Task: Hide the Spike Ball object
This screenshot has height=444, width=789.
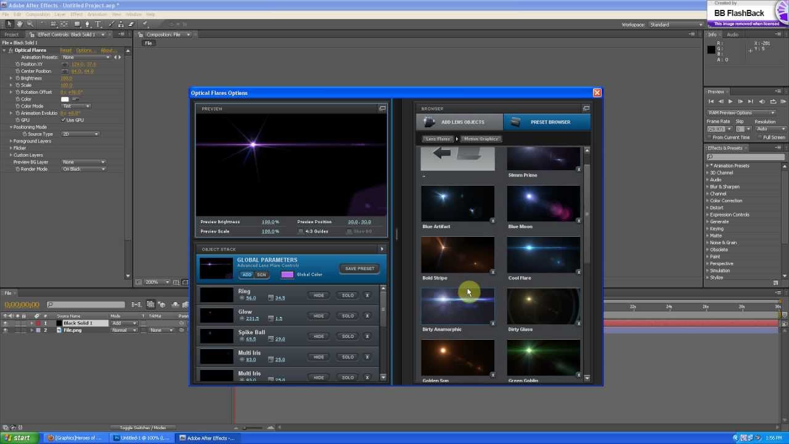Action: tap(319, 336)
